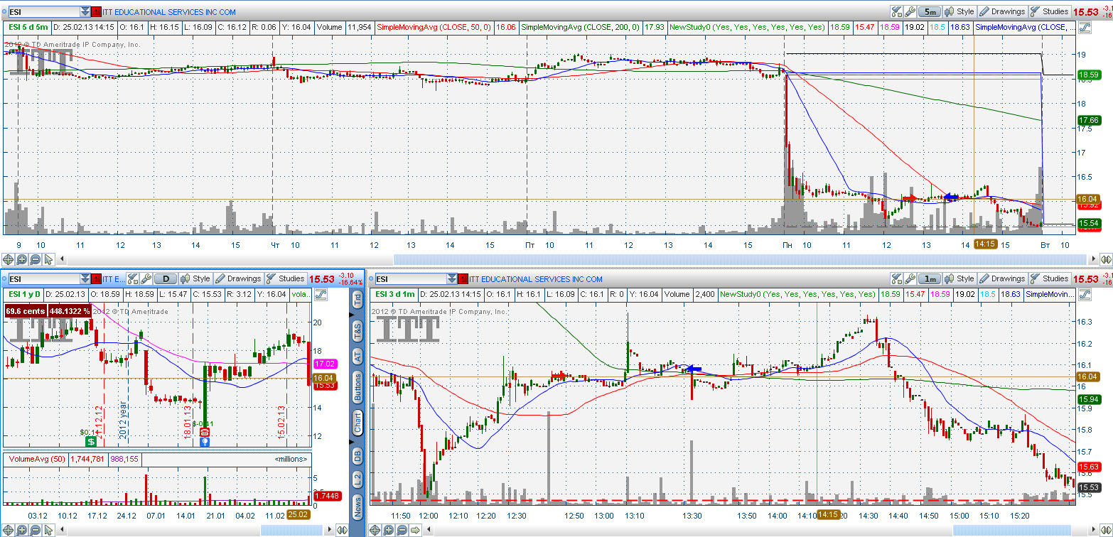Open Studies menu in 1m chart

point(1050,278)
